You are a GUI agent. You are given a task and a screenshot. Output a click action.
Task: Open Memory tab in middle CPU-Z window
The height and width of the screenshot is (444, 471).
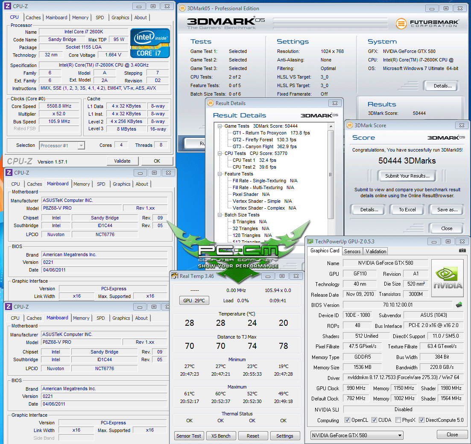coord(82,184)
